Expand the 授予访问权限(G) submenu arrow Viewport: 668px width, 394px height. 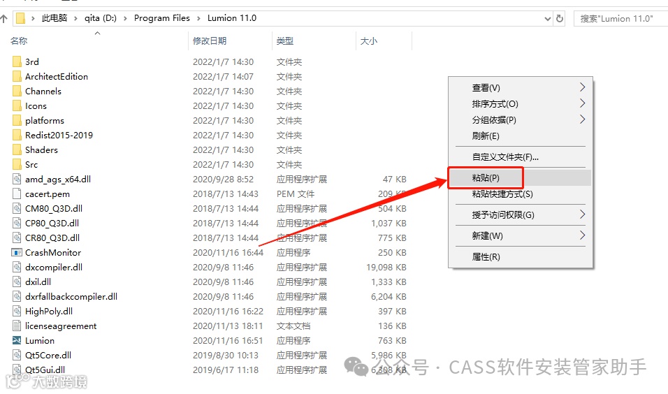coord(582,214)
